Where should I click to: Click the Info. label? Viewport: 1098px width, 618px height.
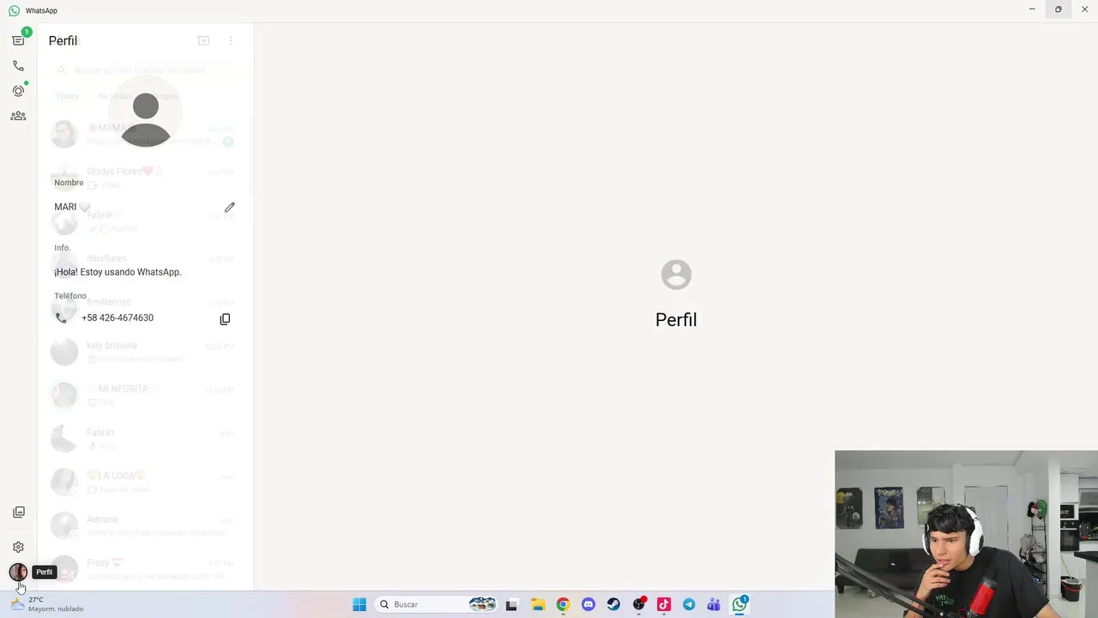62,248
